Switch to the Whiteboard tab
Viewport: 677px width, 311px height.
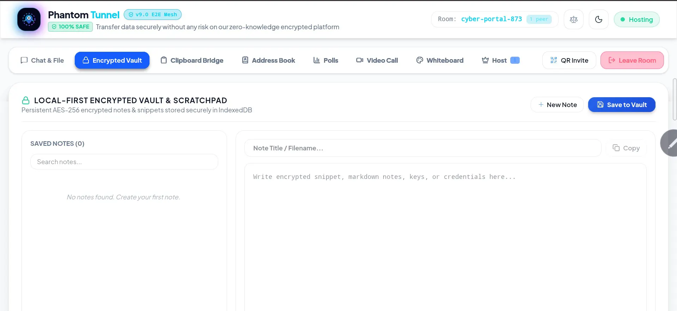coord(440,60)
